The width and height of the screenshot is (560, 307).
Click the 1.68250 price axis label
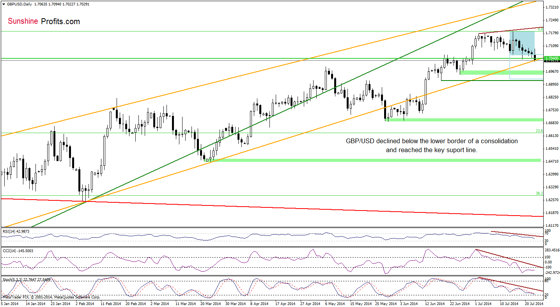click(x=551, y=97)
